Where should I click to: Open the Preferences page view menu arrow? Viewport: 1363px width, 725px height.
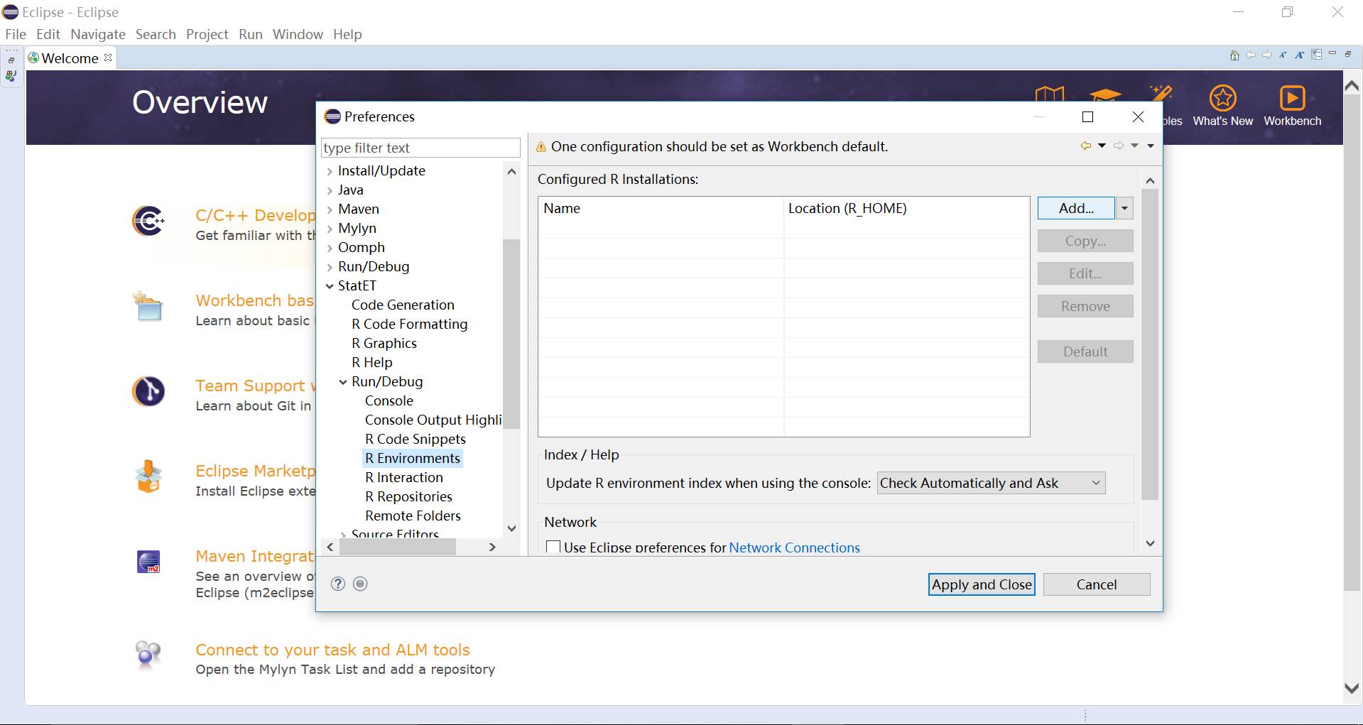(1151, 146)
